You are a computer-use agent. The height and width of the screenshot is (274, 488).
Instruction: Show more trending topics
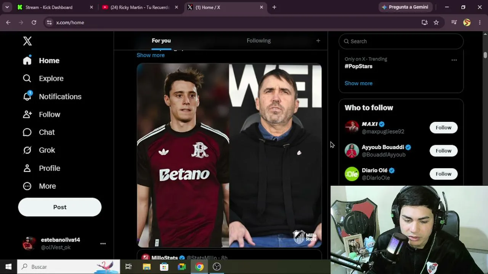click(358, 83)
